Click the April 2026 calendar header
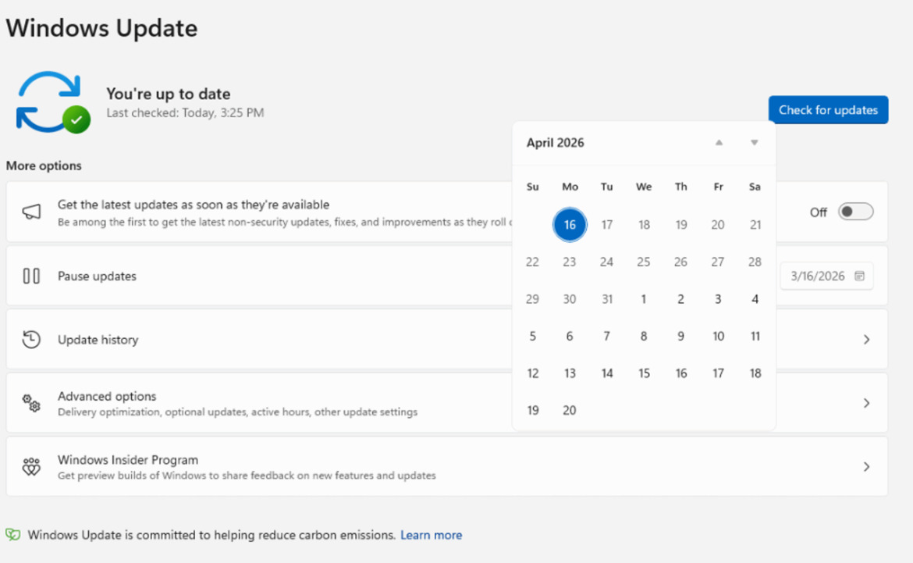Image resolution: width=913 pixels, height=563 pixels. pos(555,143)
